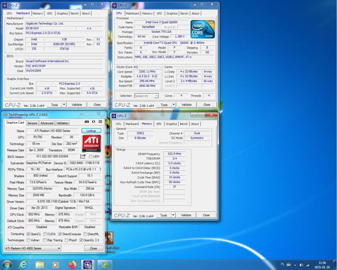Open the ATI Radeon HD 4800 Series dropdown
Image resolution: width=337 pixels, height=270 pixels.
[x=59, y=248]
